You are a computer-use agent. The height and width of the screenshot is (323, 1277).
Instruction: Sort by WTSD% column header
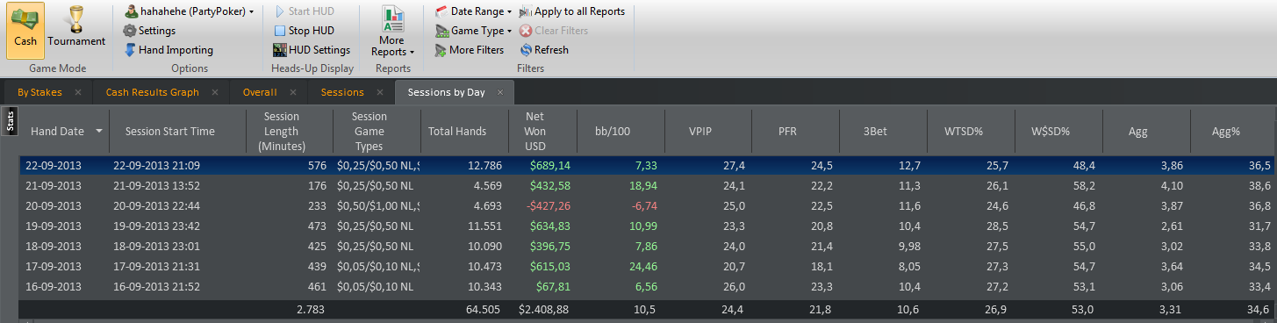tap(964, 131)
